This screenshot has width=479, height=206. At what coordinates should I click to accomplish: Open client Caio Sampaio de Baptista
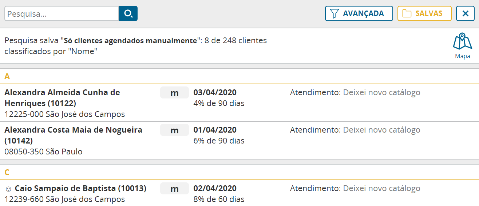point(80,189)
